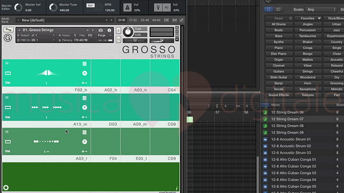Switch to the 17-32 rack page tab

[x=133, y=20]
